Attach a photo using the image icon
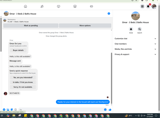 coord(8,109)
